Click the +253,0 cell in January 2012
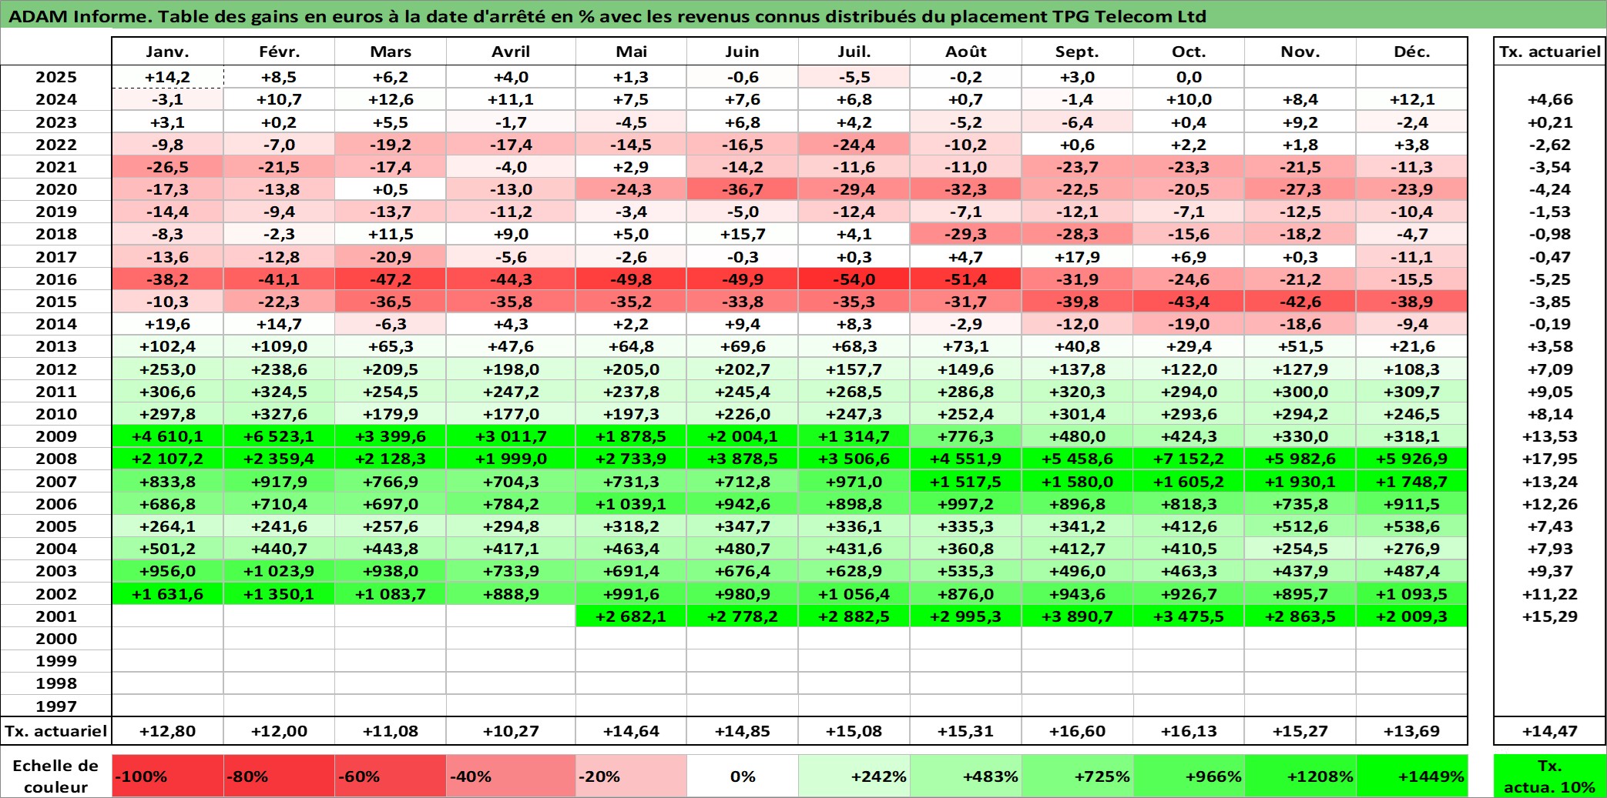This screenshot has height=798, width=1607. (x=168, y=369)
